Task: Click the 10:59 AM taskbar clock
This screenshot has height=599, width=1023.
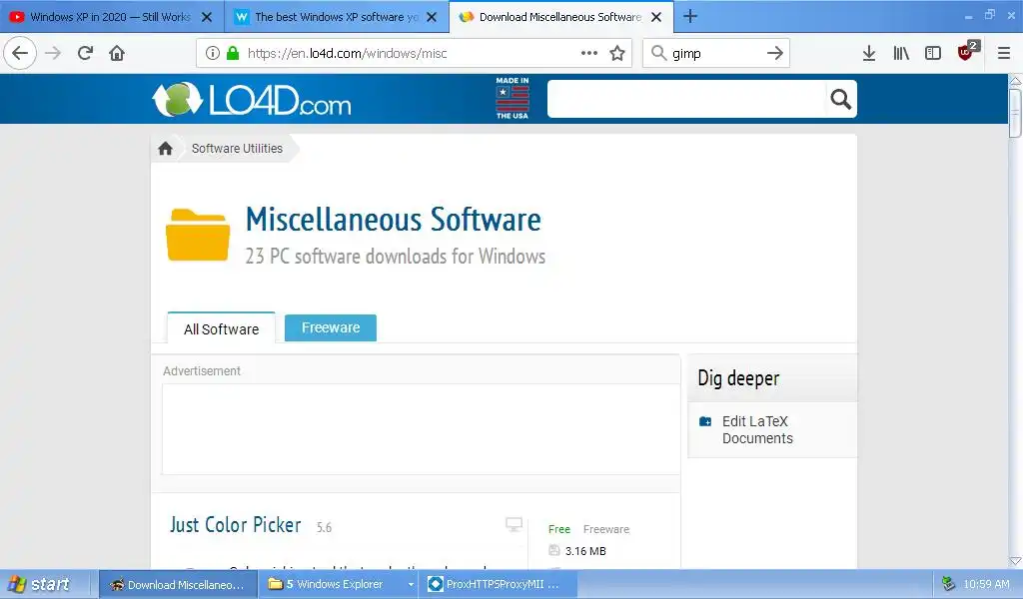Action: coord(986,585)
